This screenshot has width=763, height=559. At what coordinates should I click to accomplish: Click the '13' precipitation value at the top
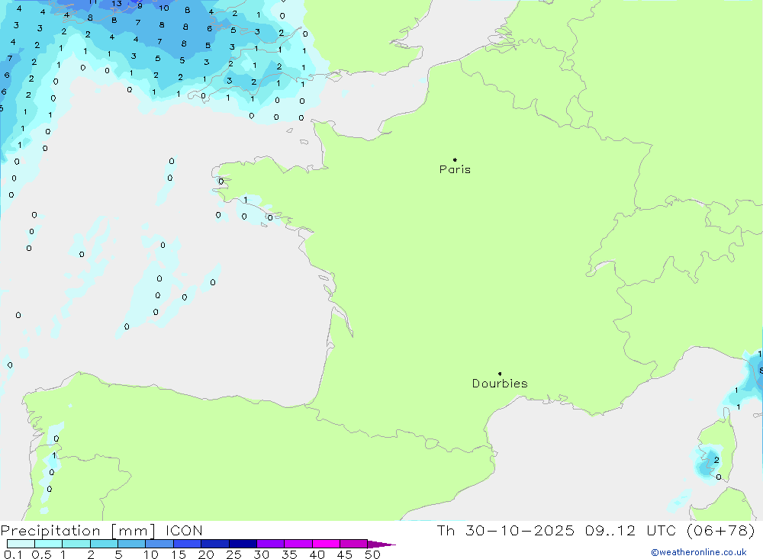click(x=117, y=3)
